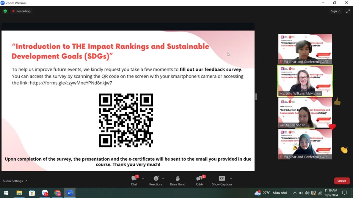Screen dimensions: 353x198
Task: Click the red Leave button
Action: 342,181
